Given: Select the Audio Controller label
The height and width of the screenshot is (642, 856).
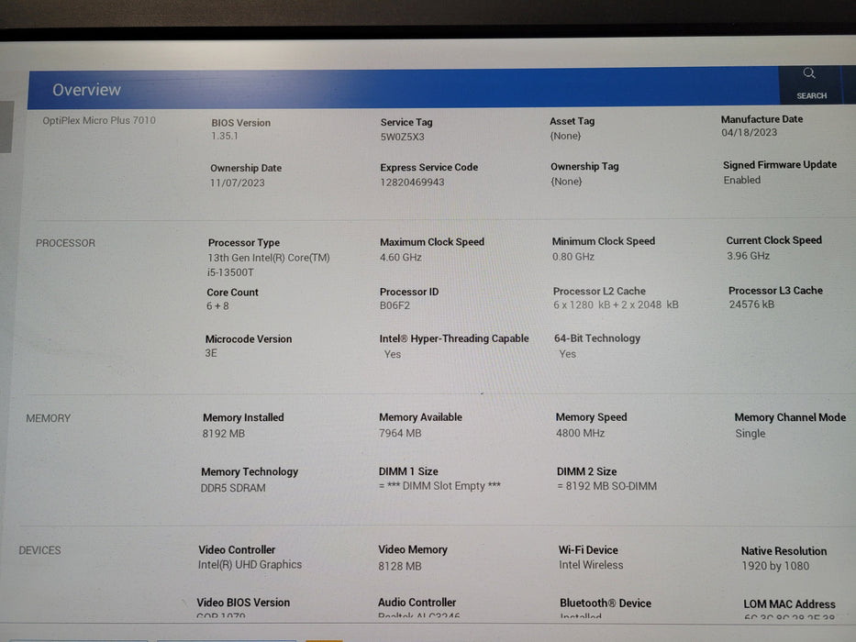Looking at the screenshot, I should 417,603.
